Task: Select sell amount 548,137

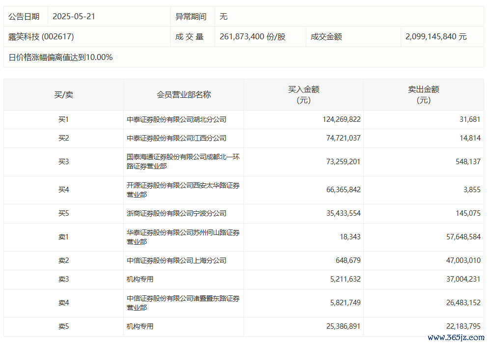Action: [x=468, y=162]
